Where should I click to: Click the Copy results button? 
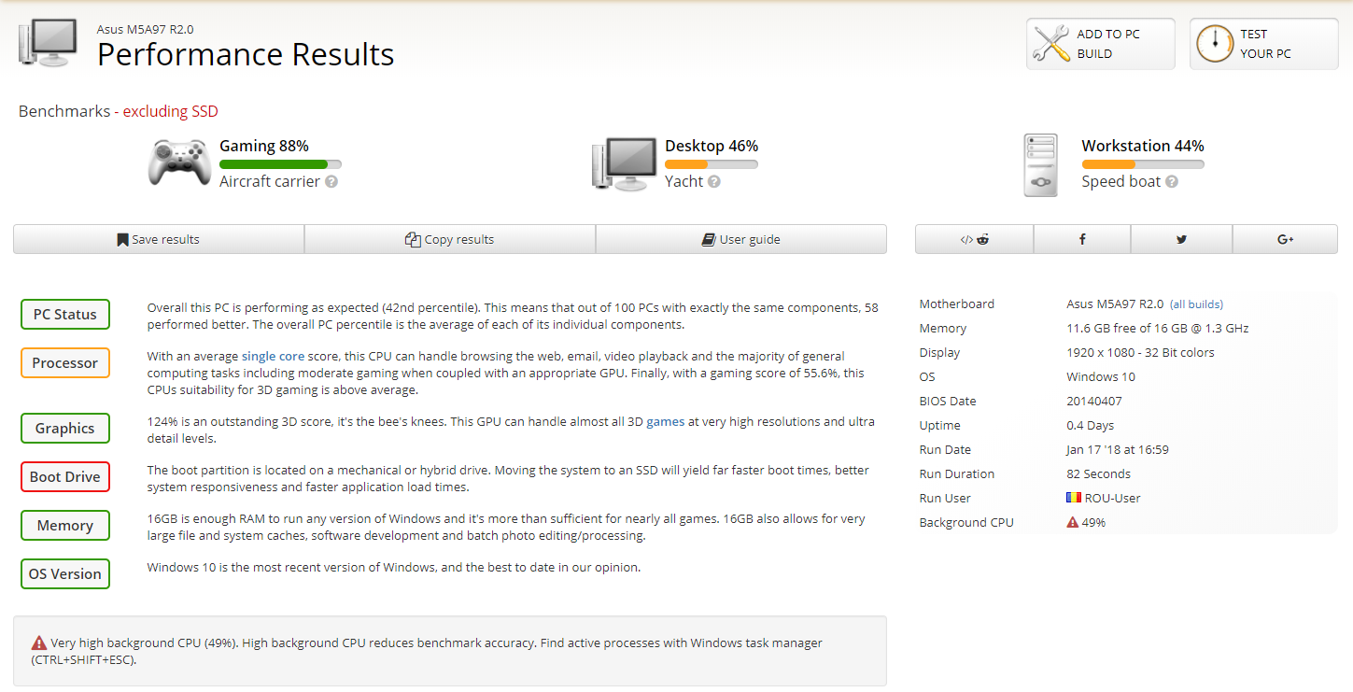coord(450,239)
